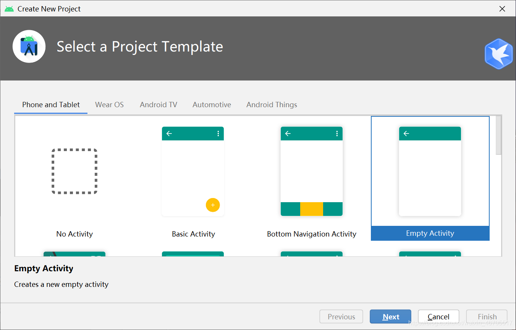The height and width of the screenshot is (330, 516).
Task: Click the back arrow in Empty Activity preview
Action: (x=406, y=134)
